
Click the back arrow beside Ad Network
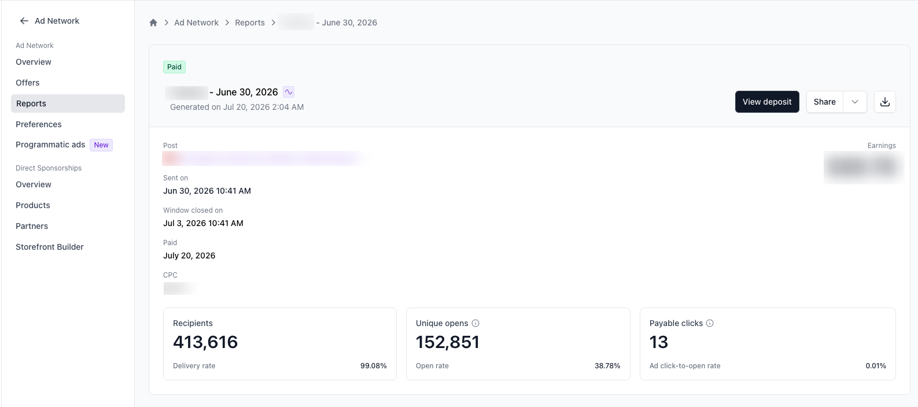(24, 21)
